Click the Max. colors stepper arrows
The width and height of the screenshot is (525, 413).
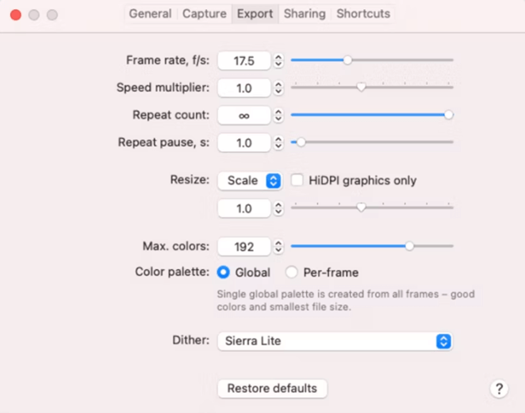pos(278,246)
